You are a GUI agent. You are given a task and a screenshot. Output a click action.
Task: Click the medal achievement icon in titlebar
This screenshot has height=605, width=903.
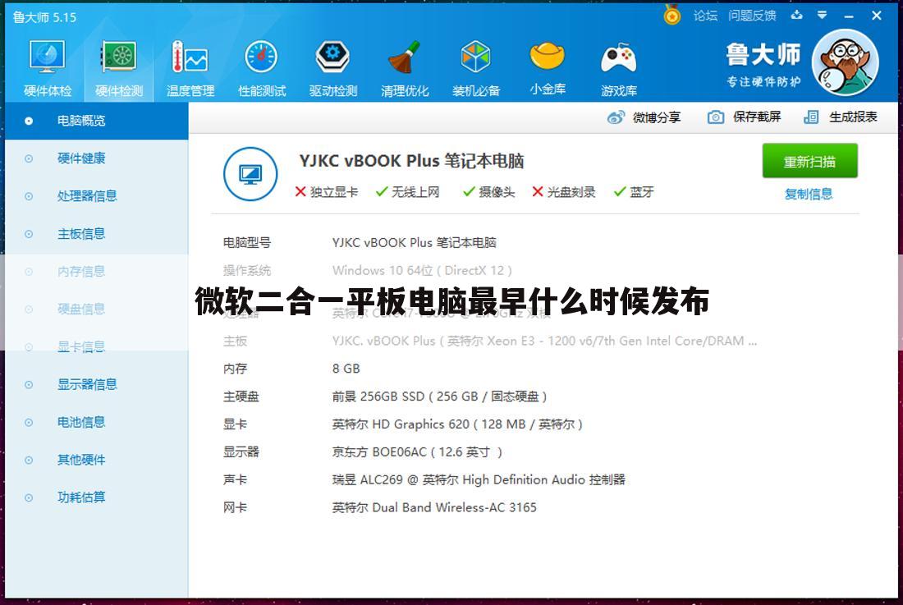click(672, 16)
